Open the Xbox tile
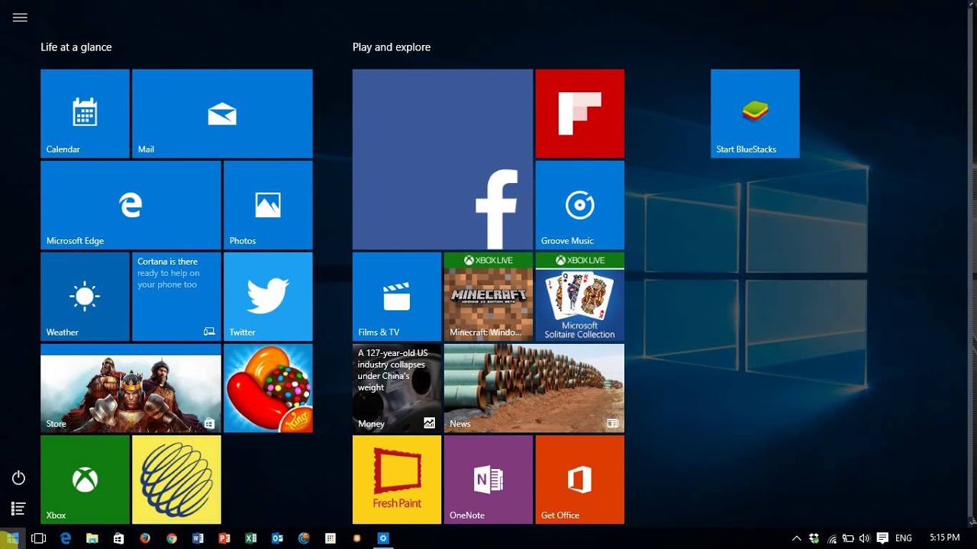This screenshot has width=977, height=549. (x=85, y=480)
